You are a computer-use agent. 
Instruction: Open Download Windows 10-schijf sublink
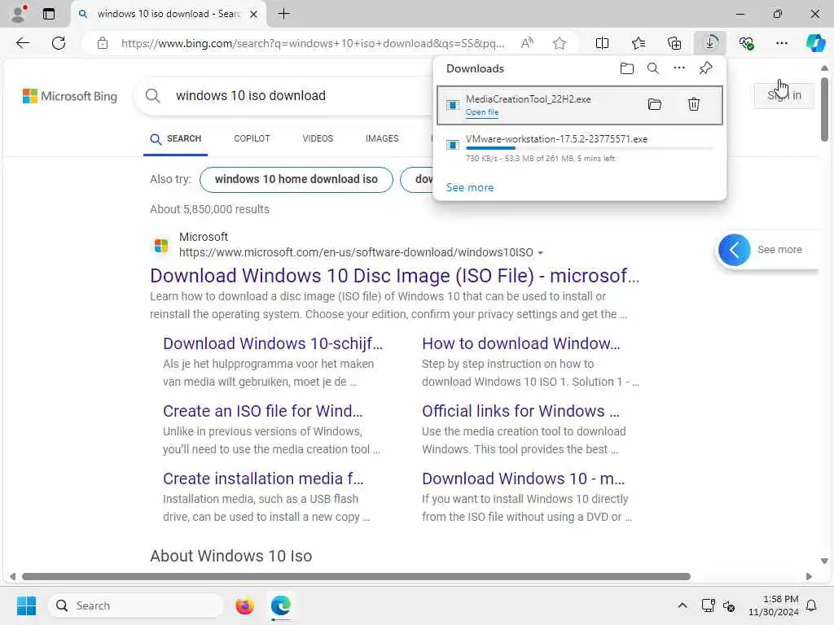[273, 344]
